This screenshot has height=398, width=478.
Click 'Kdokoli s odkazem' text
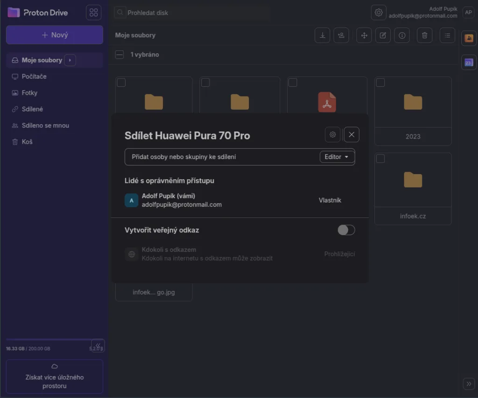pyautogui.click(x=169, y=250)
